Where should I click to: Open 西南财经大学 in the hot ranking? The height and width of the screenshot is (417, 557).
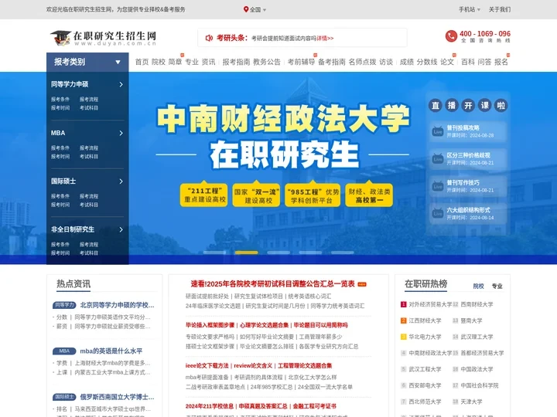[x=477, y=304]
